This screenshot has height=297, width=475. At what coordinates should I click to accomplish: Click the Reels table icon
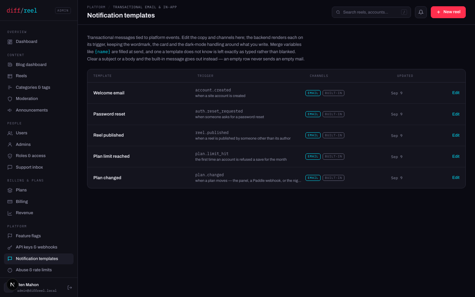[10, 76]
